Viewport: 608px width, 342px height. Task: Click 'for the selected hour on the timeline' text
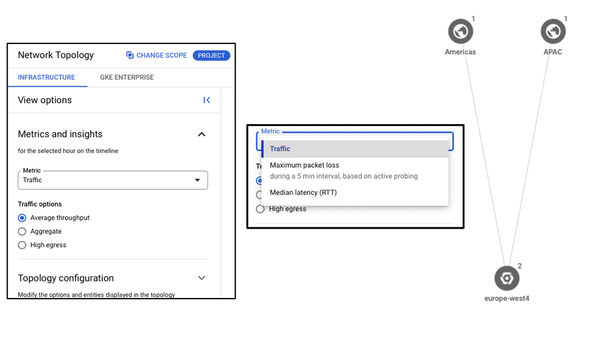(68, 151)
